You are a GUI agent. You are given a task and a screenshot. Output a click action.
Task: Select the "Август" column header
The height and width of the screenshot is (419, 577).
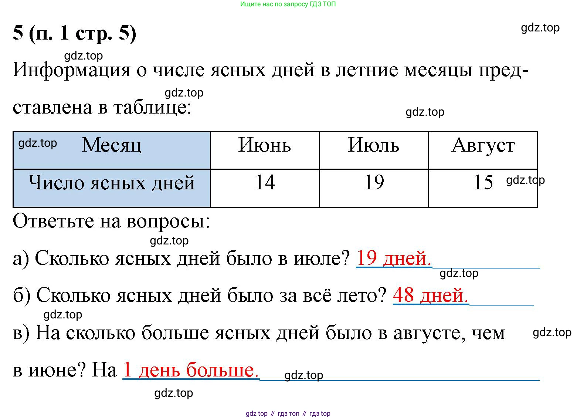pos(483,145)
